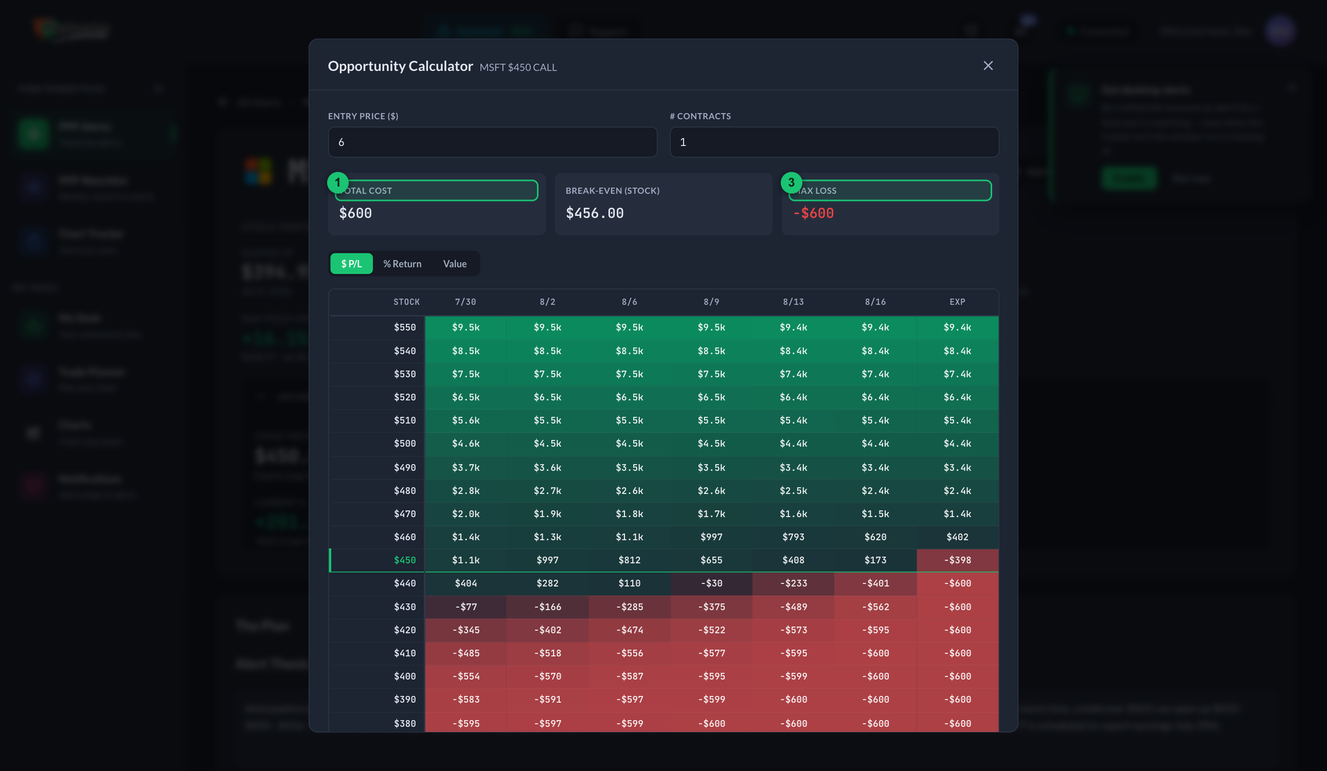Click the EXP column header
The image size is (1327, 771).
click(957, 302)
